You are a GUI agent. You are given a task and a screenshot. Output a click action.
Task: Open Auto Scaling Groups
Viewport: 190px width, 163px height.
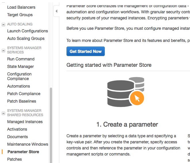click(x=26, y=38)
